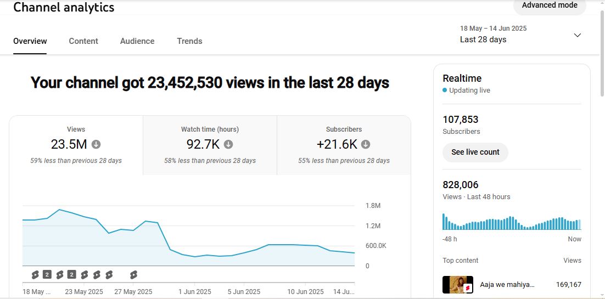This screenshot has height=299, width=605.
Task: Click the first '2' video marker badge
Action: pos(47,274)
